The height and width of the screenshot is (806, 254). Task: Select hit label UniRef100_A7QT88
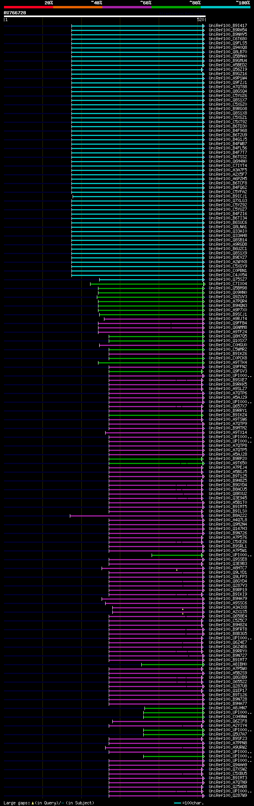click(x=228, y=87)
